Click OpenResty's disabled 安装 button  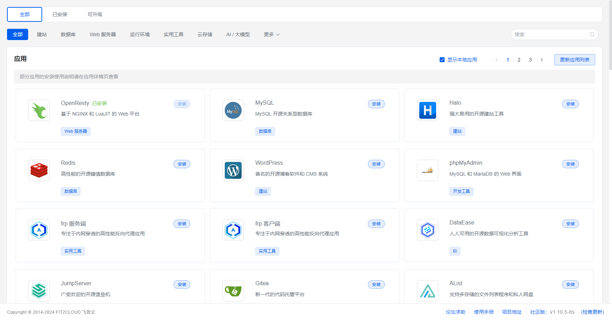[182, 104]
